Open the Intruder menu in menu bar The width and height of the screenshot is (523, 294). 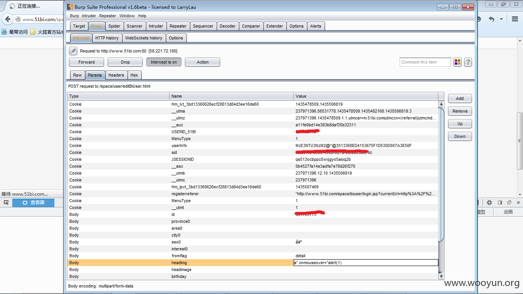click(89, 16)
